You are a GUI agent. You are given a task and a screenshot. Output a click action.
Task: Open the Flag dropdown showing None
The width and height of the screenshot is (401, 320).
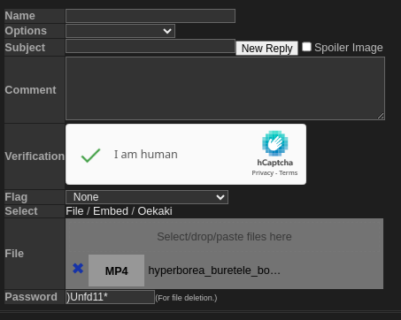[x=147, y=197]
